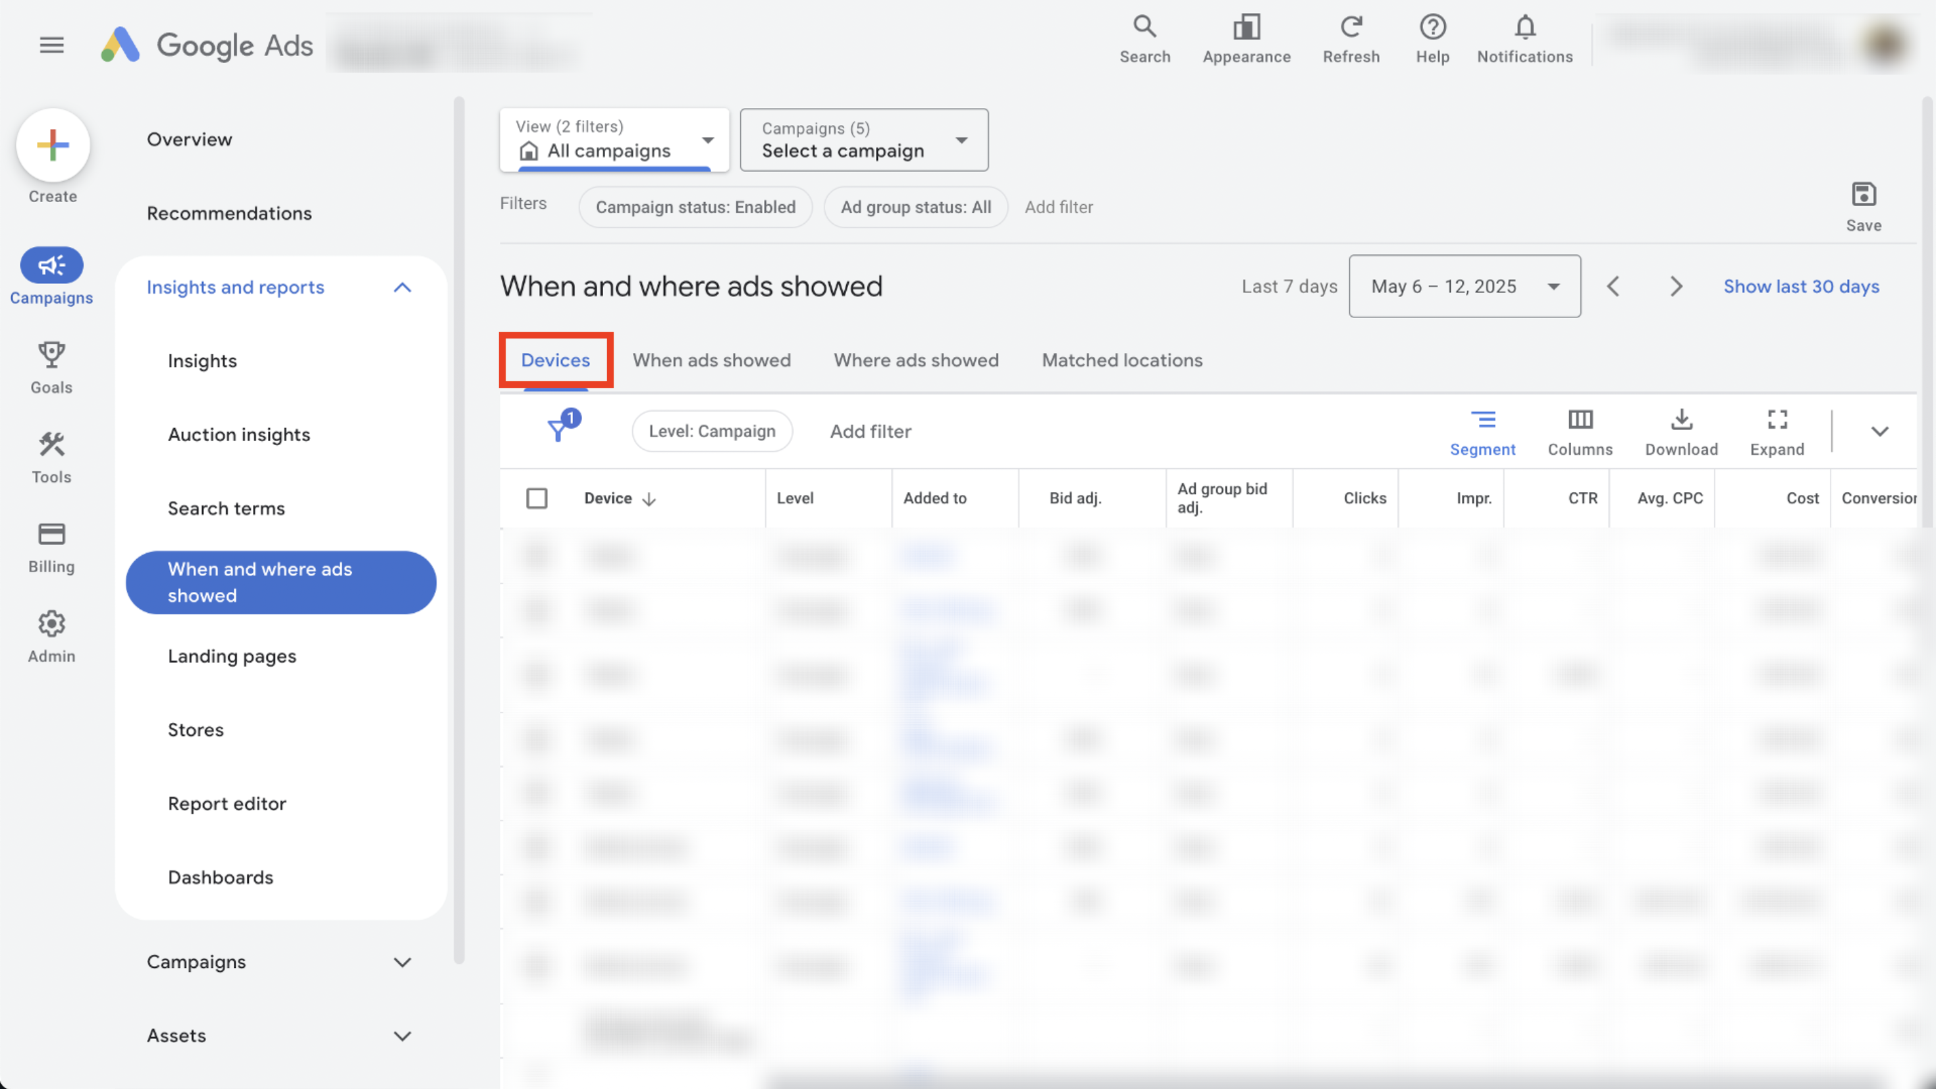This screenshot has height=1089, width=1936.
Task: Open the Help icon
Action: [x=1432, y=39]
